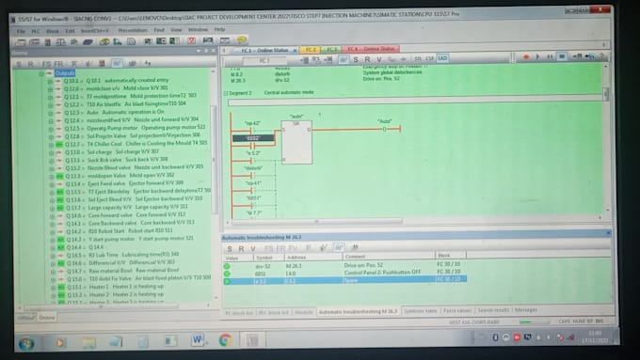Open the View menu
The width and height of the screenshot is (640, 360).
[176, 30]
